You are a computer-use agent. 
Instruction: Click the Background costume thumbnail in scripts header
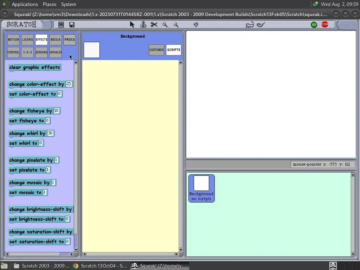click(x=92, y=50)
